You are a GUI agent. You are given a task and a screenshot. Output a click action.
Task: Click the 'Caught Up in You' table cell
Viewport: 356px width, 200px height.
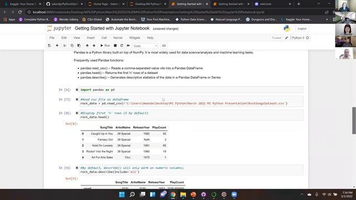(102, 133)
